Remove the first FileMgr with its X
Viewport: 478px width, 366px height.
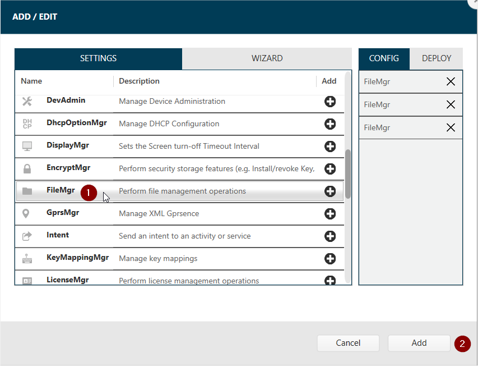point(451,81)
